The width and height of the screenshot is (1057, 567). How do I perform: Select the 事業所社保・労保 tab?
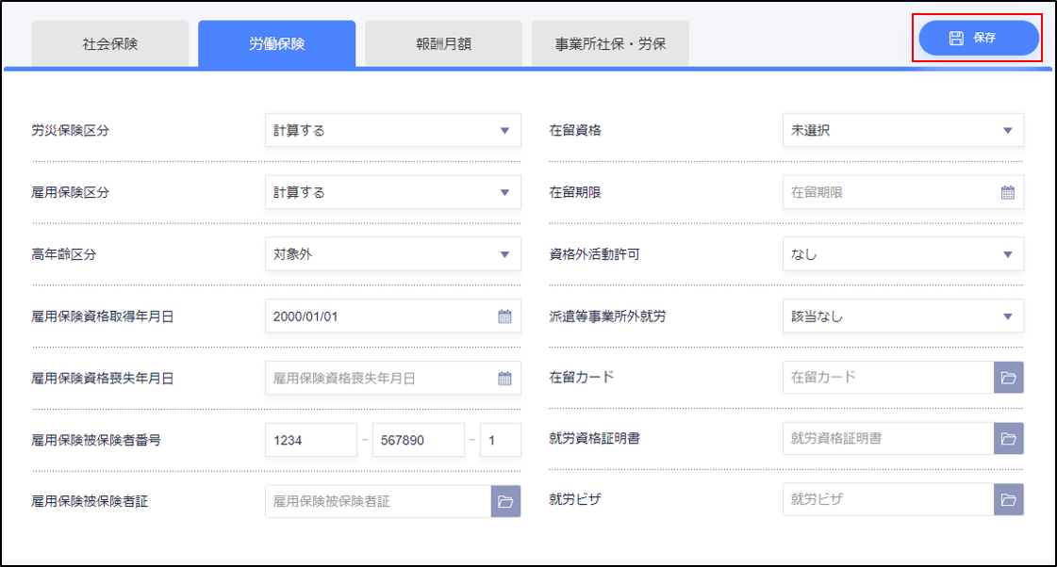coord(610,44)
